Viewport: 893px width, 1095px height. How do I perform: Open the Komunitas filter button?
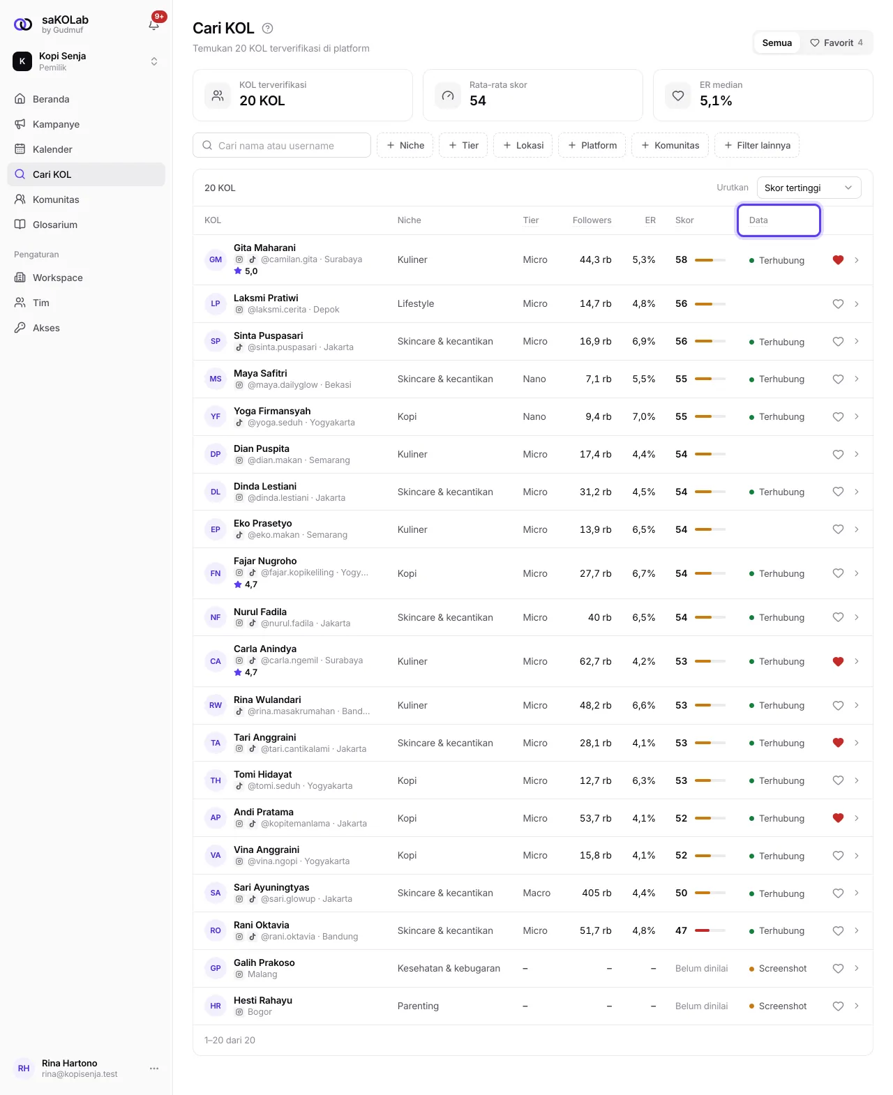click(x=670, y=145)
